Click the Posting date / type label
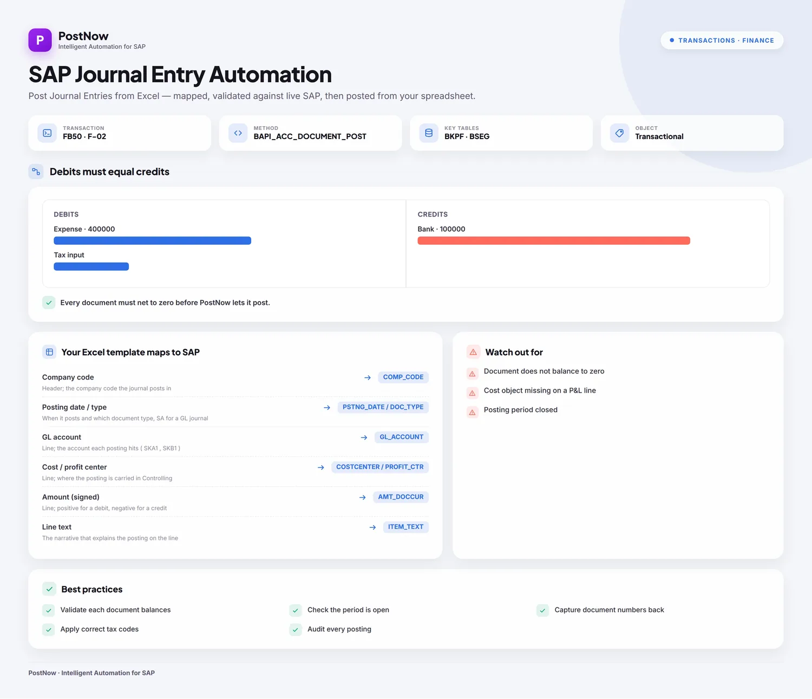 point(75,407)
